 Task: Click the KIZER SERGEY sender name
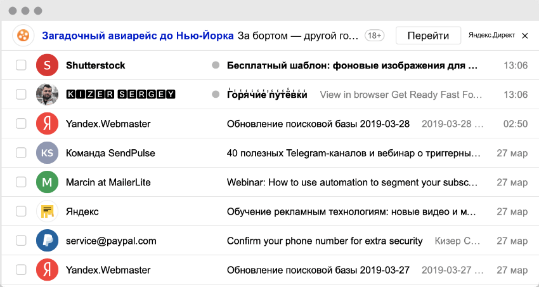(x=120, y=94)
